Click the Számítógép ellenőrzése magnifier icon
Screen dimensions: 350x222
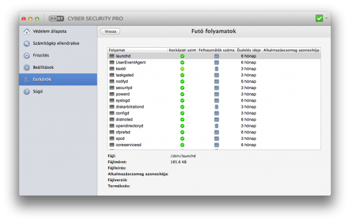tap(27, 44)
